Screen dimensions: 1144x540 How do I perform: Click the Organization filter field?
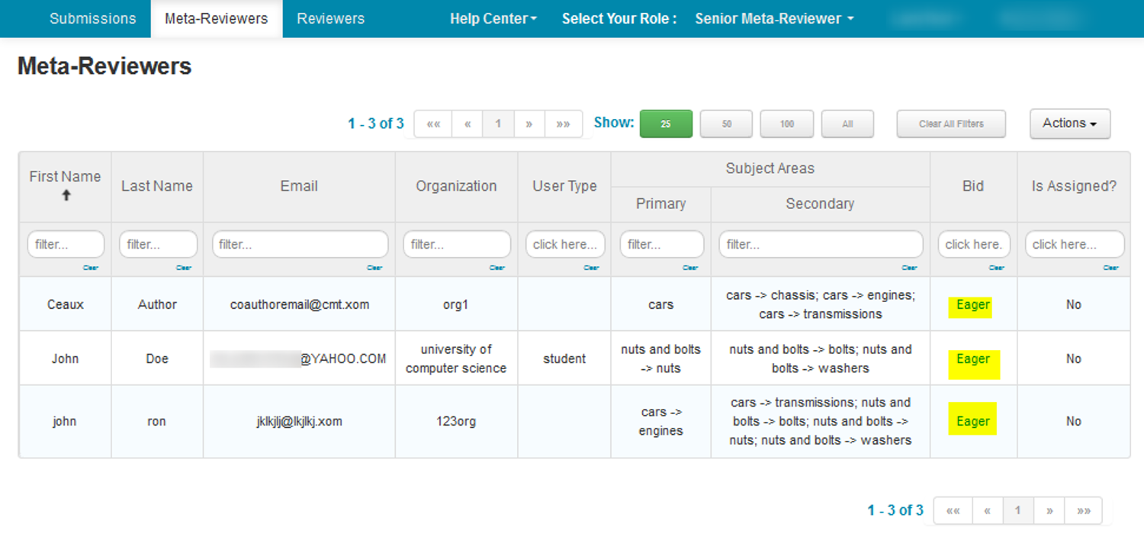click(x=457, y=244)
